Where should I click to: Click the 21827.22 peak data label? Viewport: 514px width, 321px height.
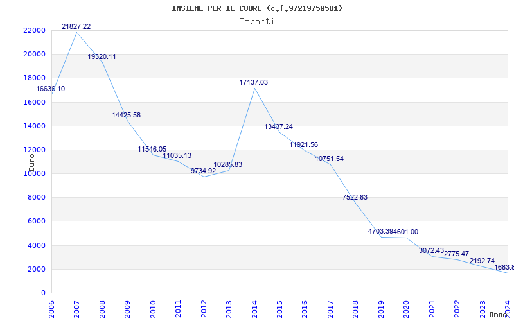pos(76,26)
